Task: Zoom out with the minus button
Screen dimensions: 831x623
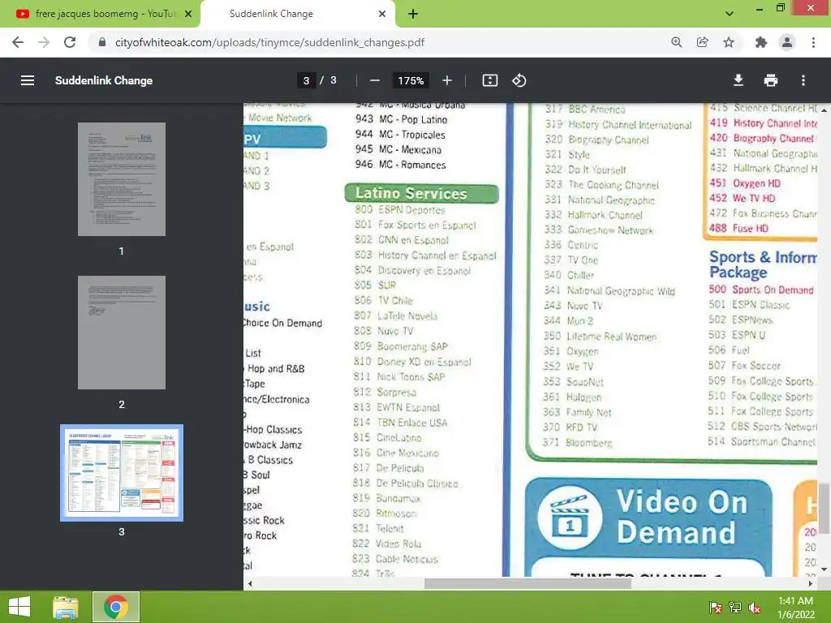Action: tap(375, 80)
